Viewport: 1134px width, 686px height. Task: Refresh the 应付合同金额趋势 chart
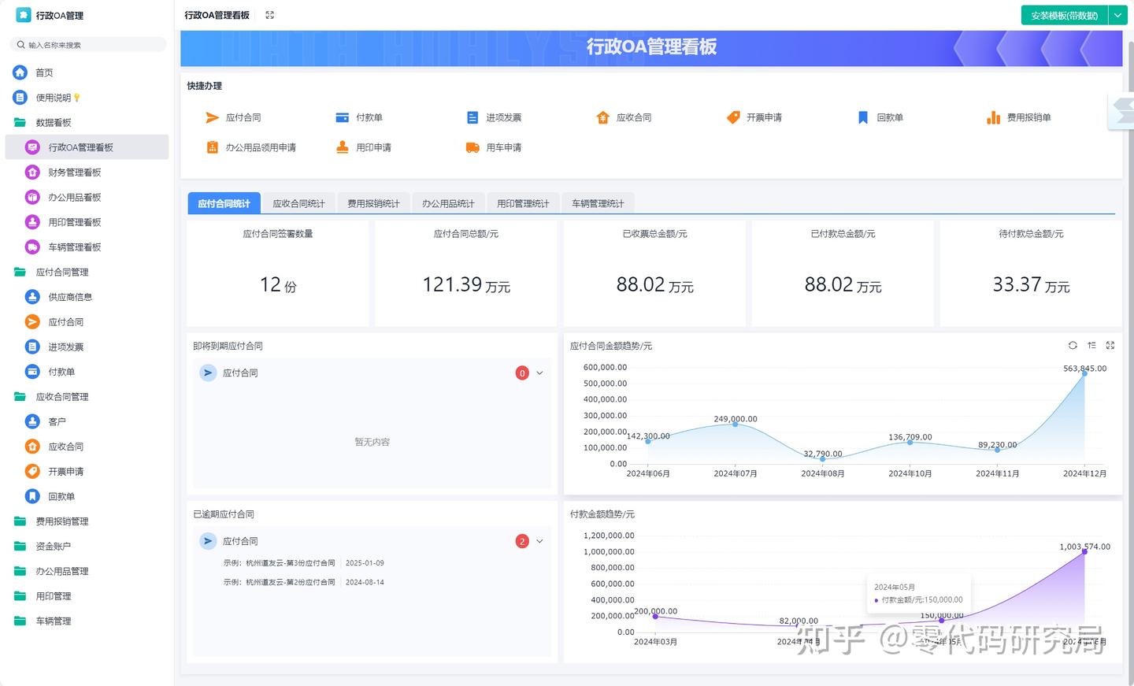[1073, 345]
